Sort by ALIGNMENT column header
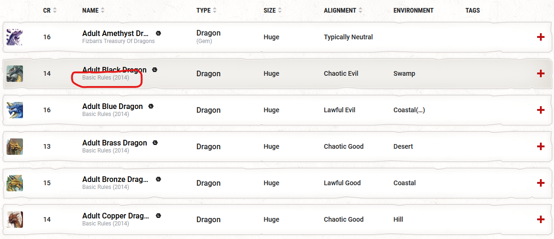Viewport: 554px width, 239px height. (343, 11)
